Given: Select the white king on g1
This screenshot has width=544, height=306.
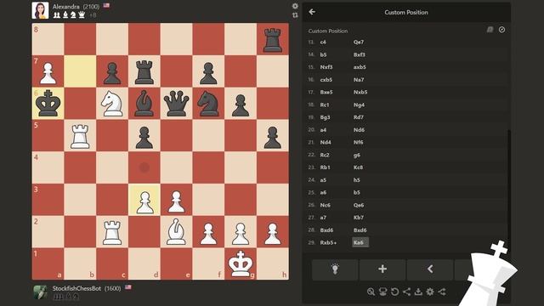Looking at the screenshot, I should (x=241, y=263).
